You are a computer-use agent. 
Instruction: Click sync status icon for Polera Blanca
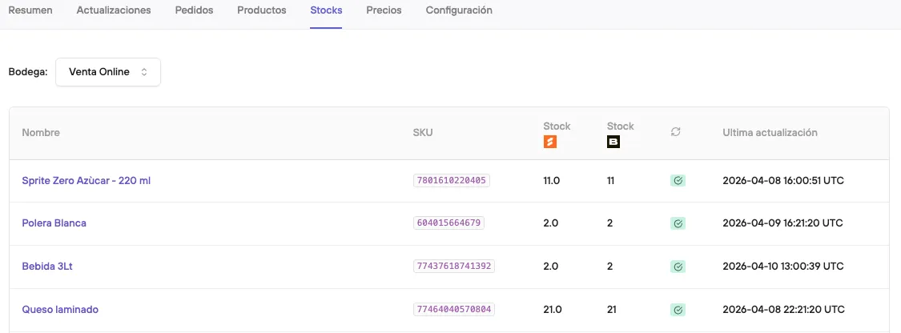(x=678, y=223)
